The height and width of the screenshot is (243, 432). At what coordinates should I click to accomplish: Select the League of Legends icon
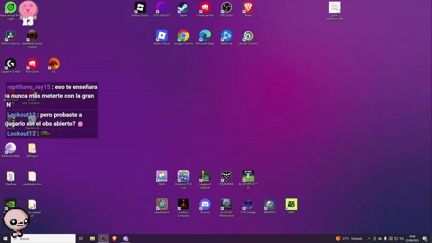205,180
